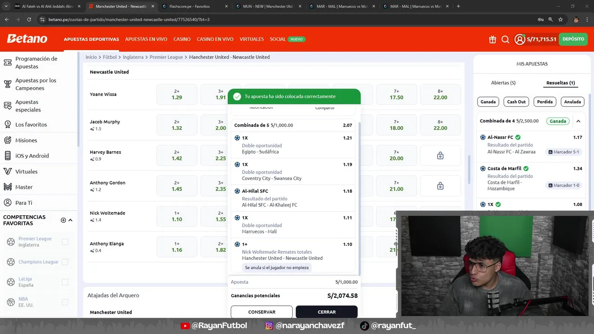The width and height of the screenshot is (594, 334).
Task: Open a new browser tab with plus
Action: [x=458, y=6]
